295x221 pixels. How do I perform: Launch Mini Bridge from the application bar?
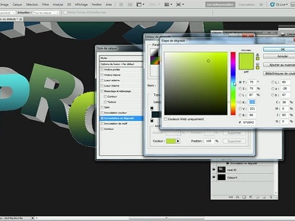[x=130, y=5]
